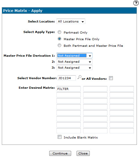This screenshot has height=158, width=139.
Task: Click the top matrix field in right column
Action: click(x=122, y=89)
